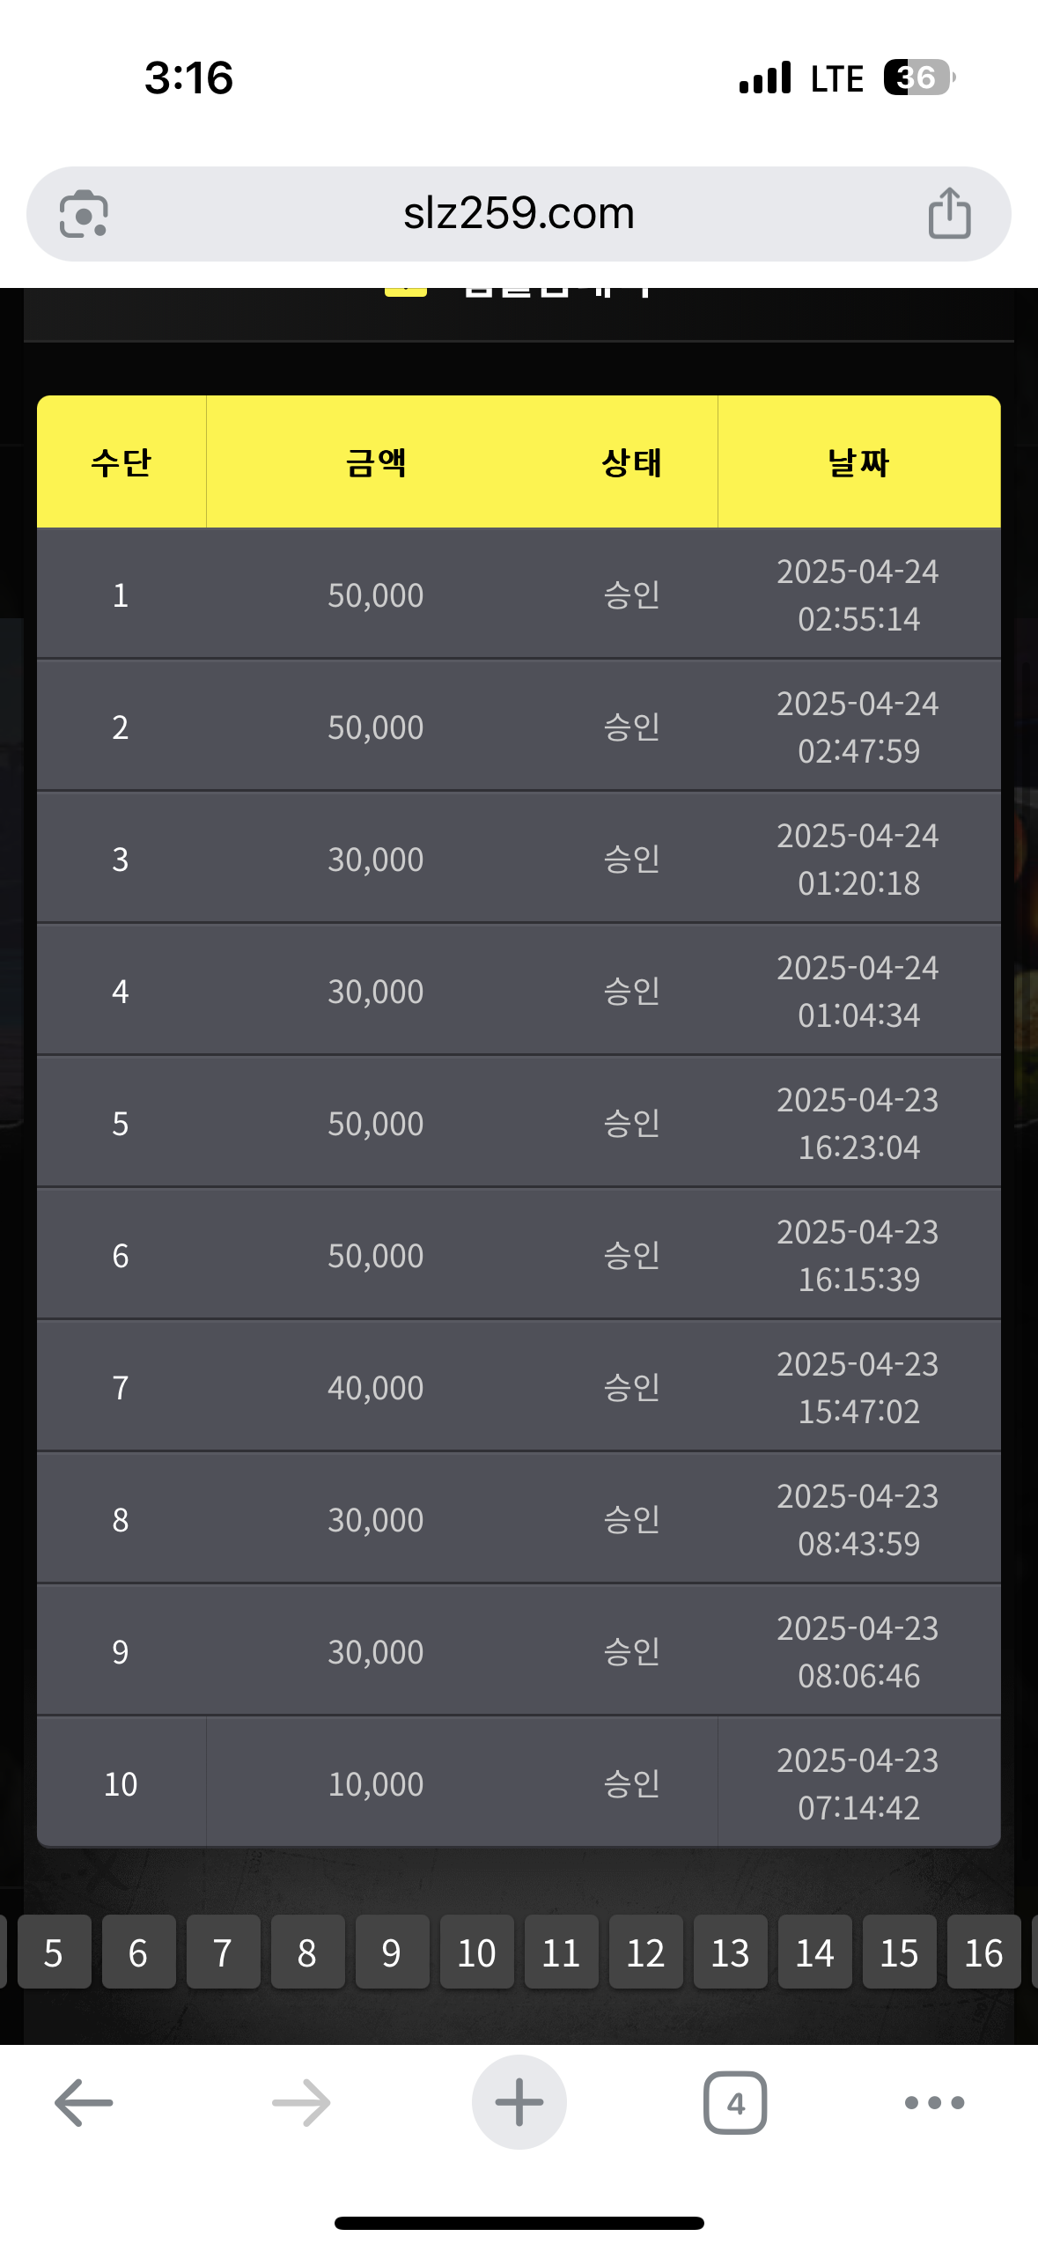Screen dimensions: 1038x2251
Task: Open the tab switcher showing 4 tabs
Action: click(x=735, y=2102)
